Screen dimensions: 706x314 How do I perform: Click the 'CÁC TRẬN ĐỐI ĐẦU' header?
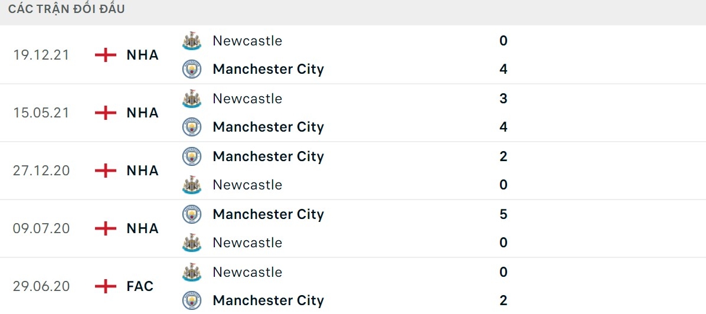66,9
